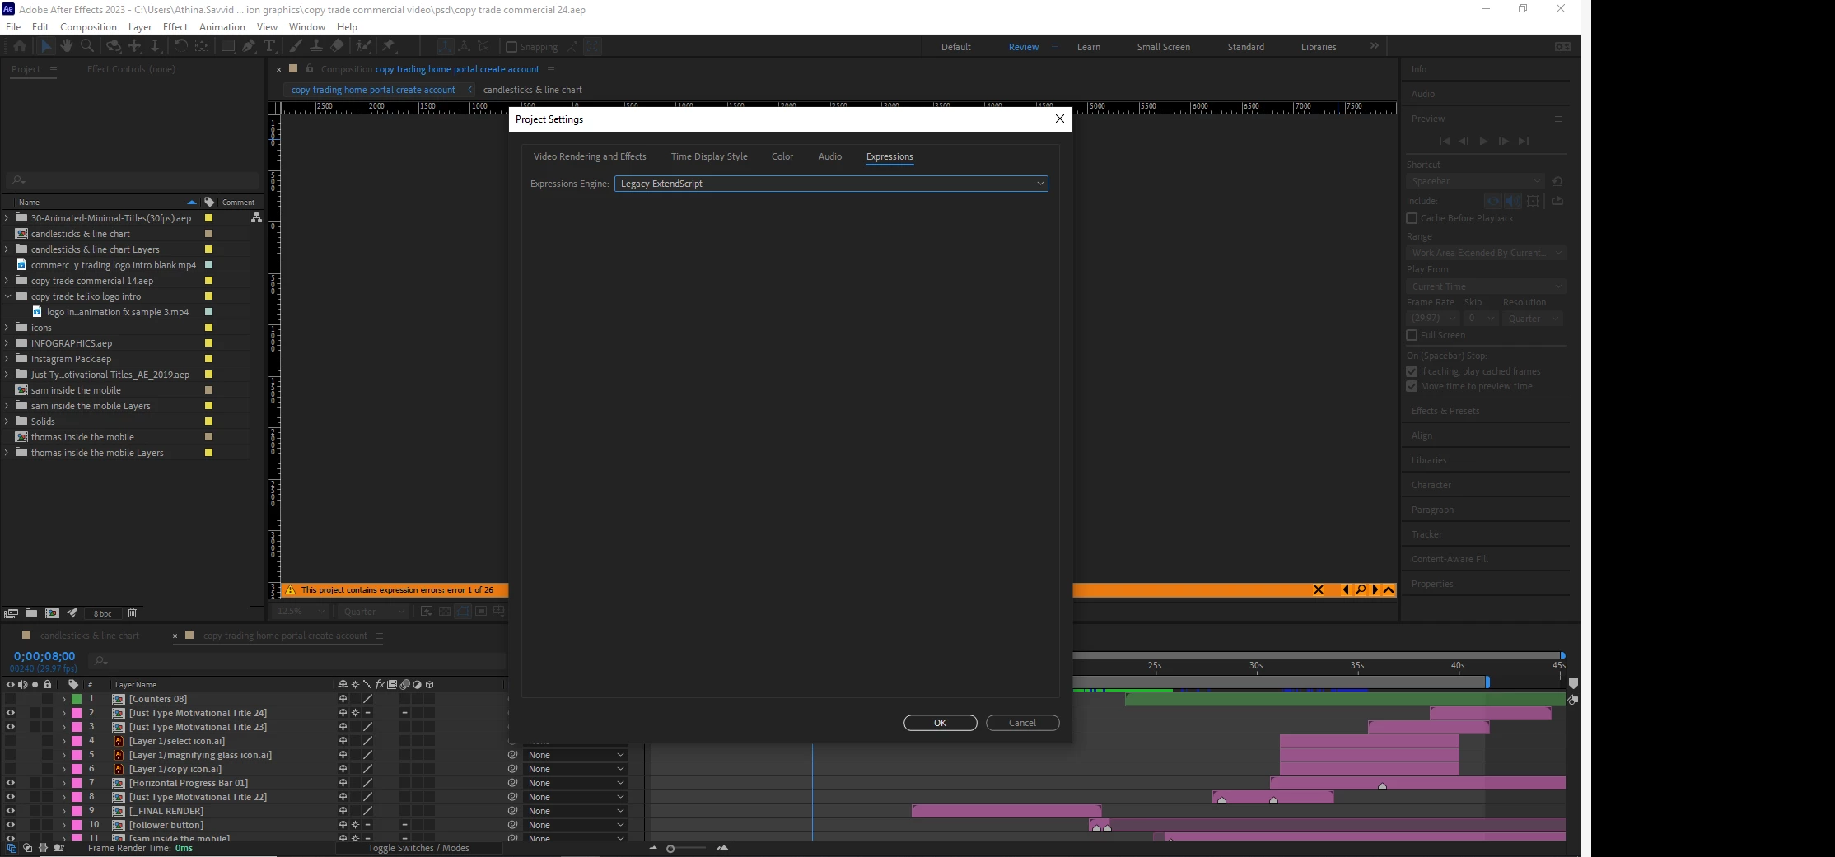Toggle visibility of Counters 08 layer
Screen dimensions: 1835x857
pos(11,699)
